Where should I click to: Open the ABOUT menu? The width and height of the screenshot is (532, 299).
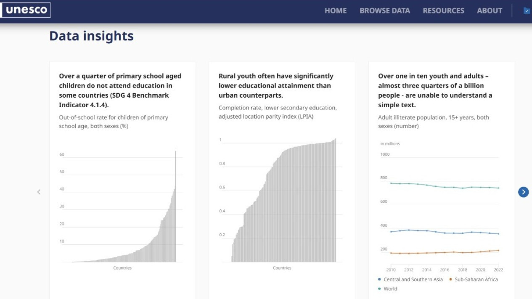(x=490, y=11)
